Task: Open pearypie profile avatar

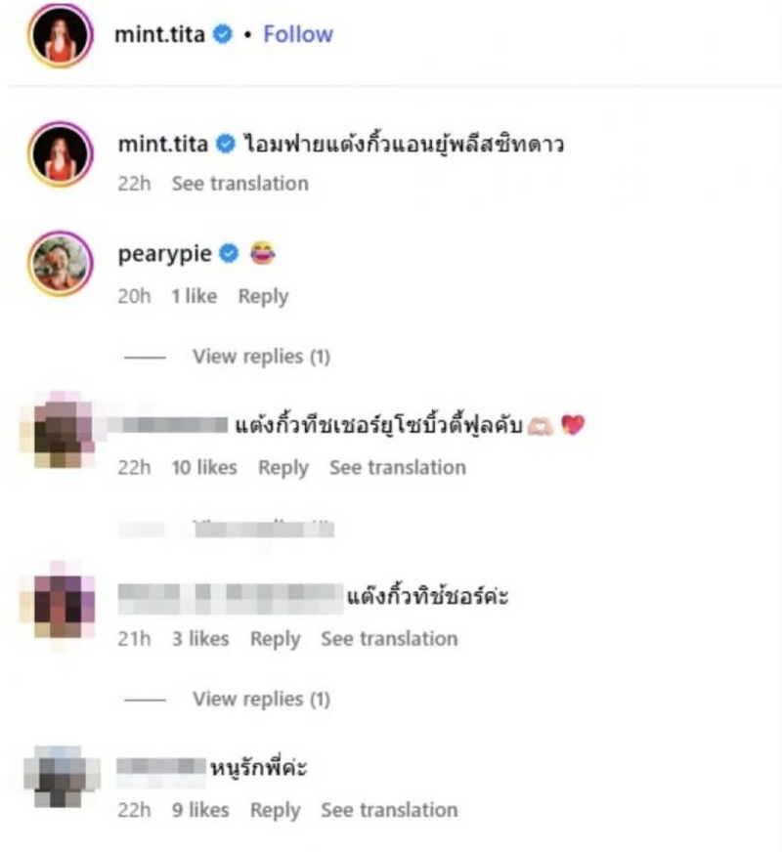Action: [x=61, y=264]
